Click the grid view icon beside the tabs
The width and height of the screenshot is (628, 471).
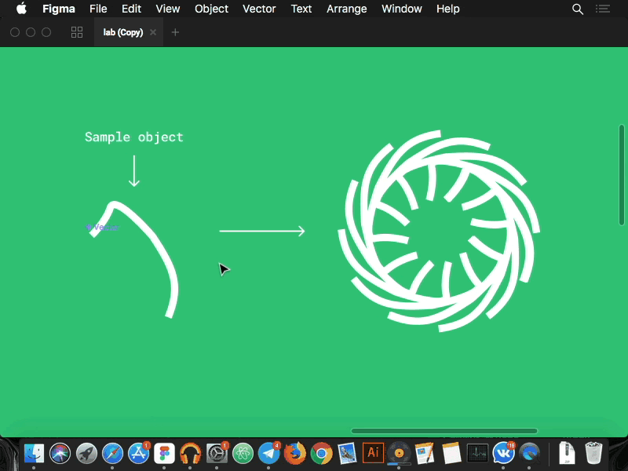pos(76,32)
